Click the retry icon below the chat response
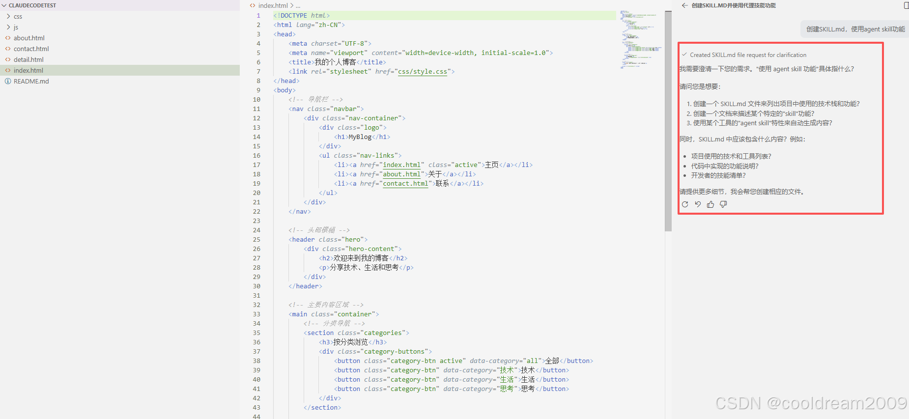This screenshot has height=419, width=909. click(685, 204)
